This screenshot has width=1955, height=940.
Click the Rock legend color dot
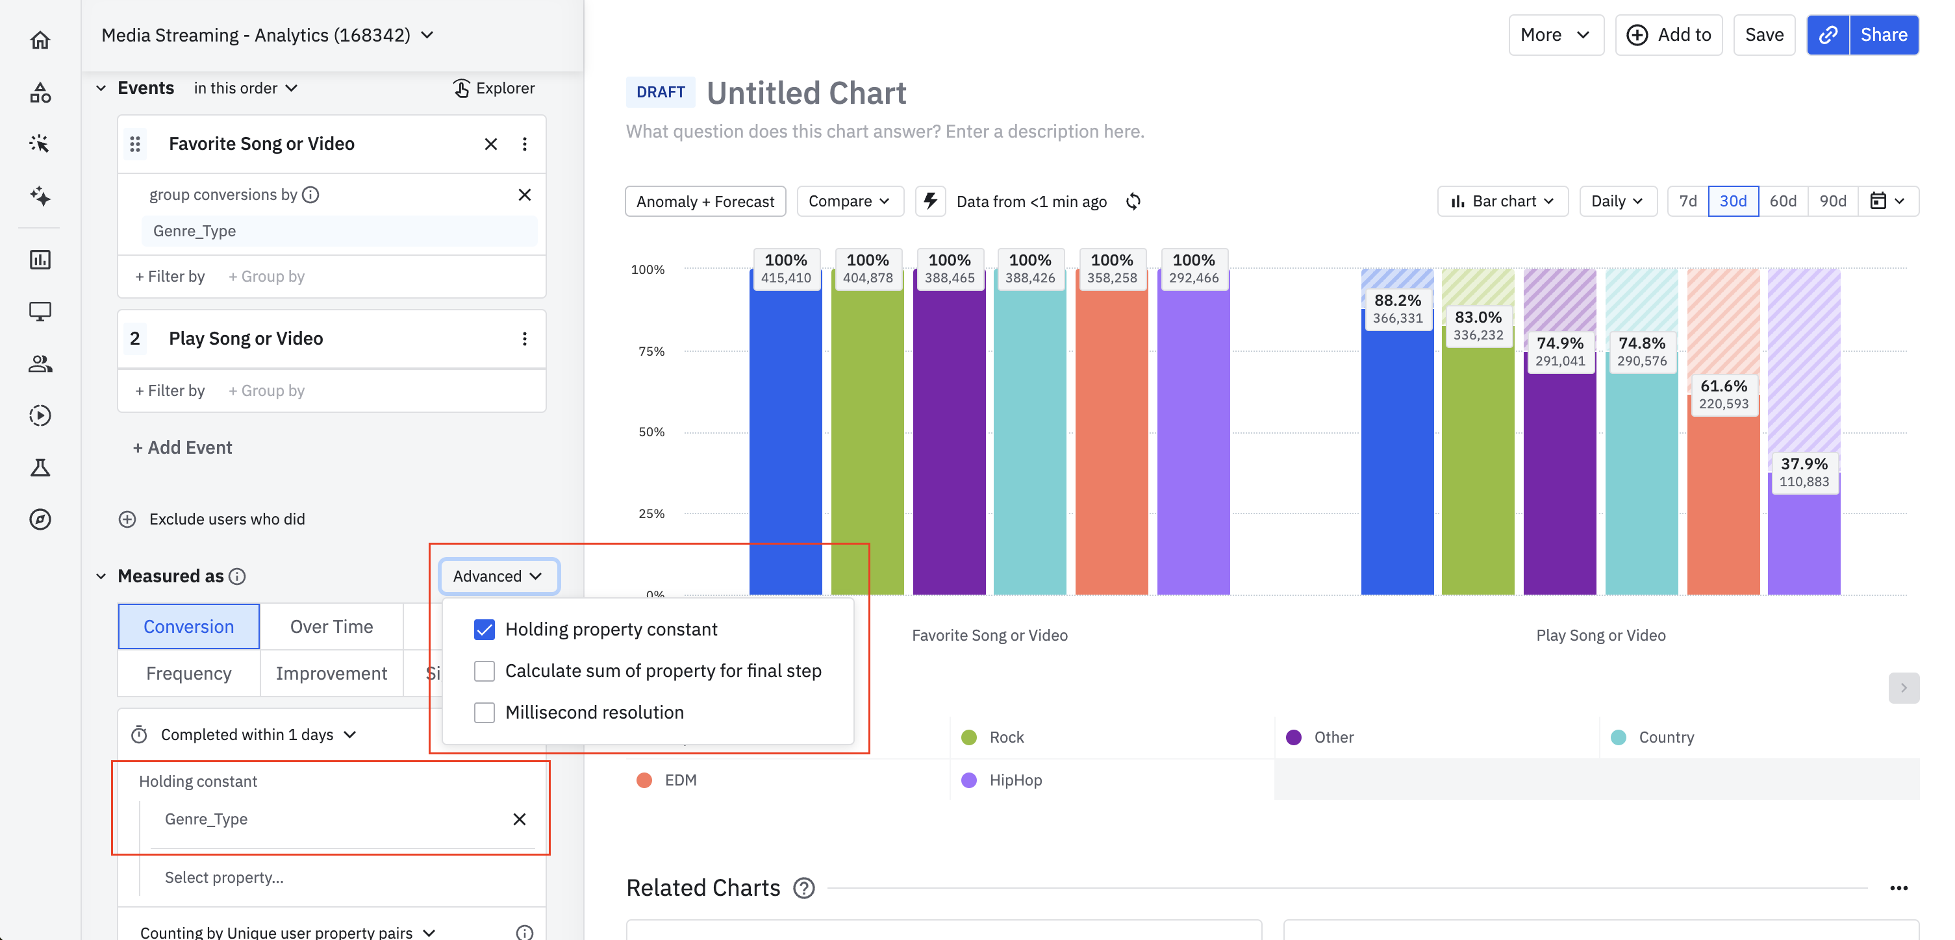(968, 737)
